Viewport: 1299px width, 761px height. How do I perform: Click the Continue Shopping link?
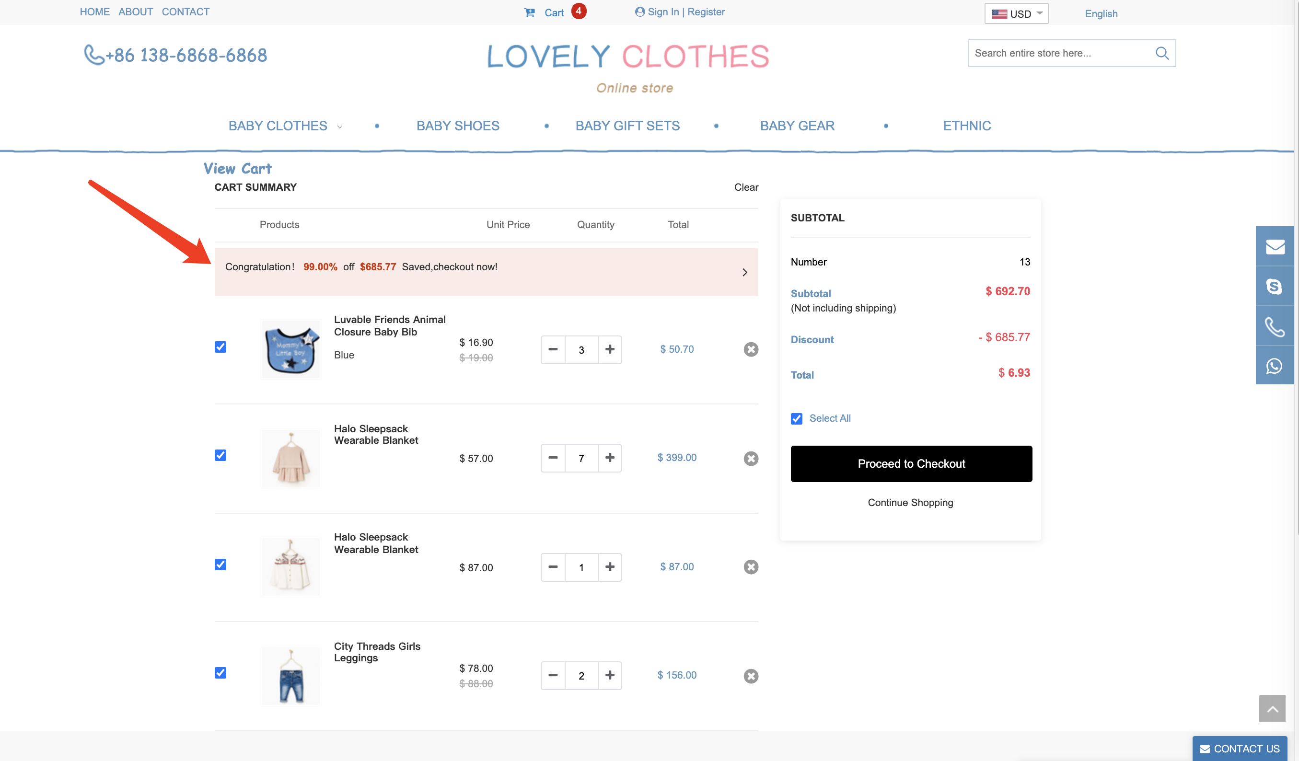click(x=910, y=502)
